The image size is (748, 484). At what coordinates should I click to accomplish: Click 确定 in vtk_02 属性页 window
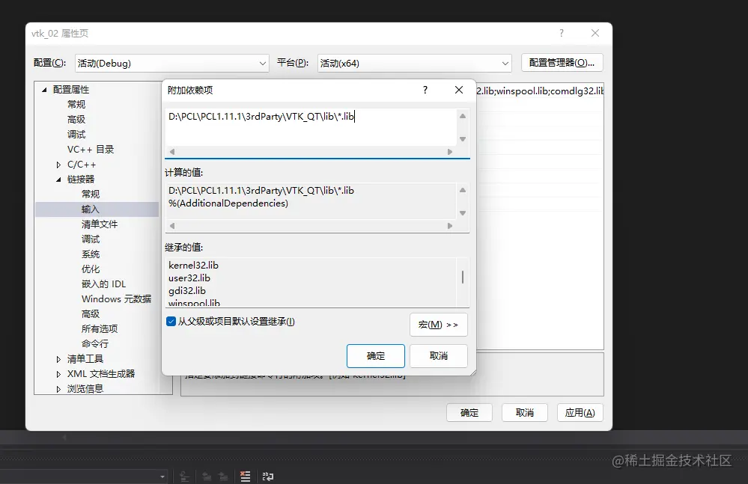pyautogui.click(x=469, y=413)
